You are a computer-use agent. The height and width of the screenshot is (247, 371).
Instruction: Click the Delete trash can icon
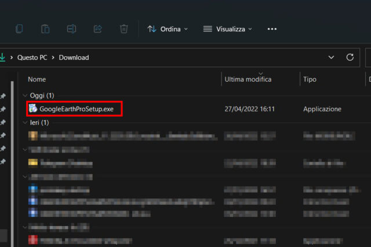coord(123,28)
